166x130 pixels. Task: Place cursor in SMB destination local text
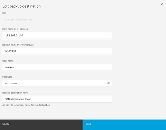click(18, 99)
